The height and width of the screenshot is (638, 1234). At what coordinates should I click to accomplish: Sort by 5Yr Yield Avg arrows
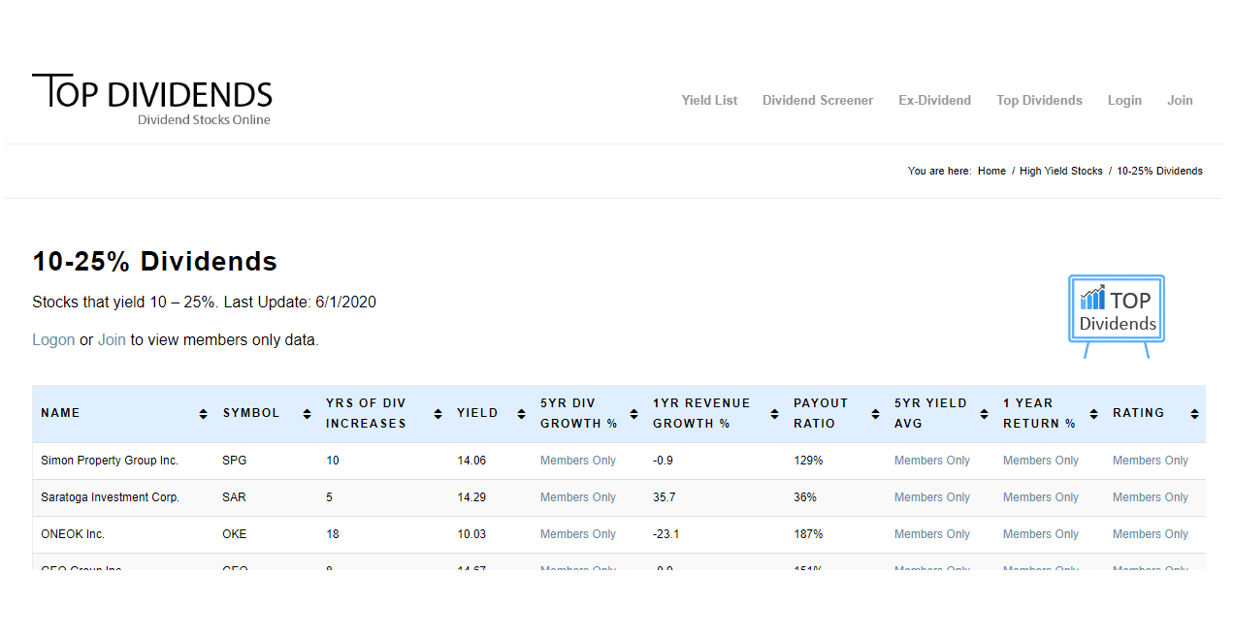984,414
